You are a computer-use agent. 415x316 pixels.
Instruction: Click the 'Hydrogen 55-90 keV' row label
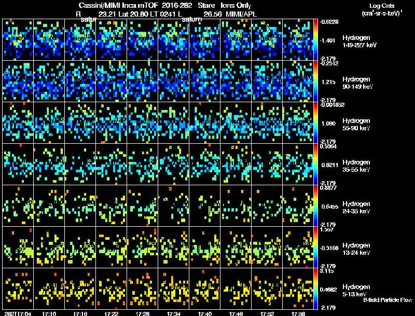click(356, 125)
